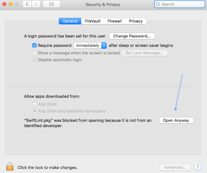Select the App Store radio button

click(x=35, y=104)
